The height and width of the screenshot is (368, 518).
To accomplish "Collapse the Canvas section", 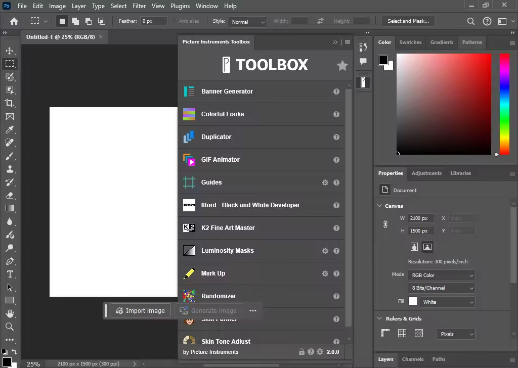I will (379, 206).
